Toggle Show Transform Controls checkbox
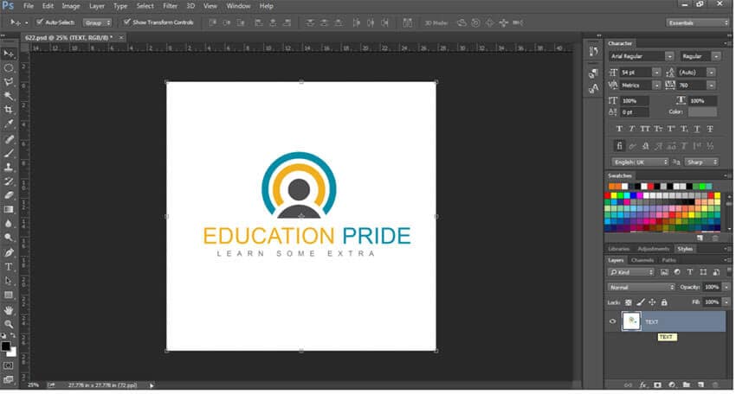Viewport: 736px width, 413px height. pyautogui.click(x=126, y=22)
